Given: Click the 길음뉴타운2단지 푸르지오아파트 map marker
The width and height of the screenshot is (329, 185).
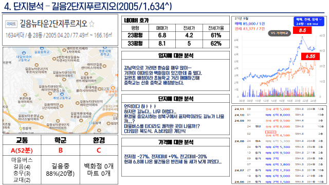Looking at the screenshot, I should [x=36, y=65].
